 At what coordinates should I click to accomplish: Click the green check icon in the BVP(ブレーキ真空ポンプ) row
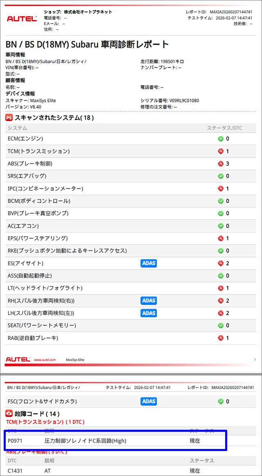point(221,213)
